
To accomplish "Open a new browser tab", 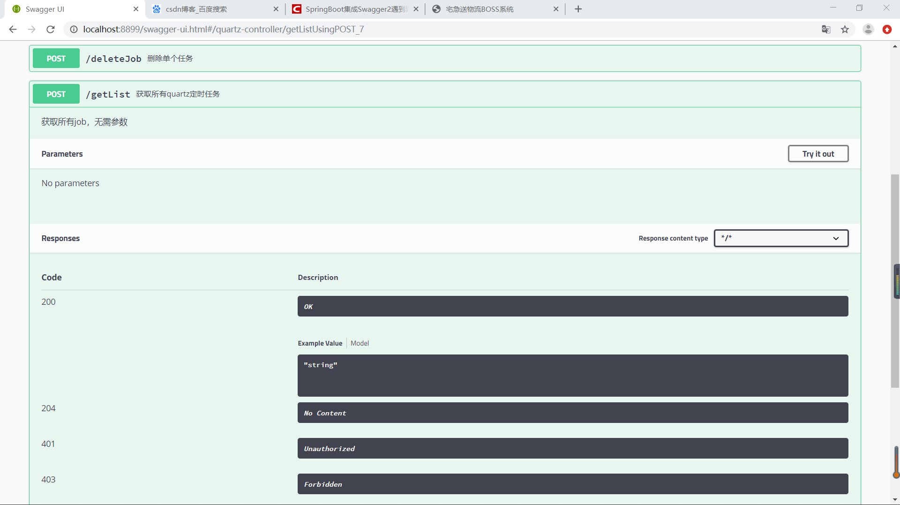I will coord(578,9).
